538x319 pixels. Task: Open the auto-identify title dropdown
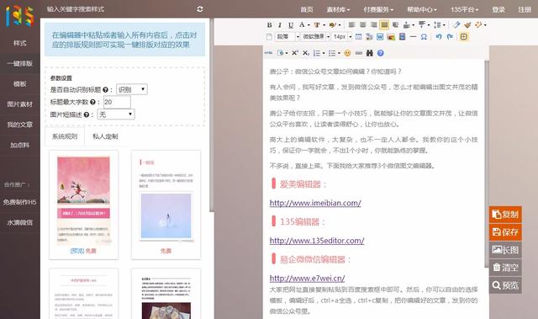pyautogui.click(x=132, y=89)
